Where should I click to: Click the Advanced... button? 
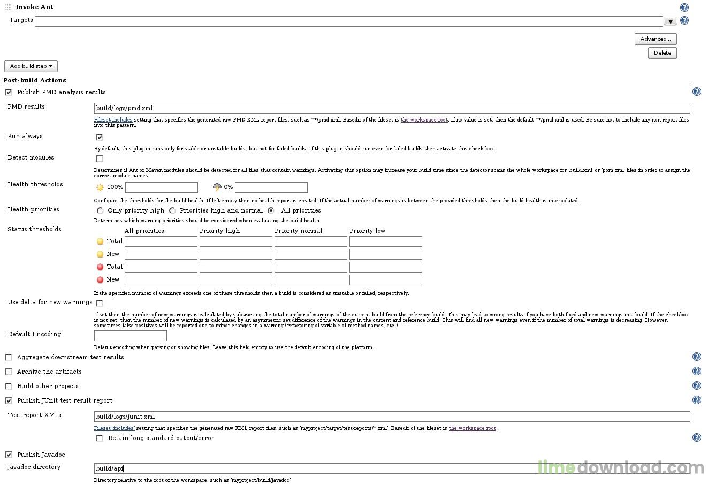[656, 39]
